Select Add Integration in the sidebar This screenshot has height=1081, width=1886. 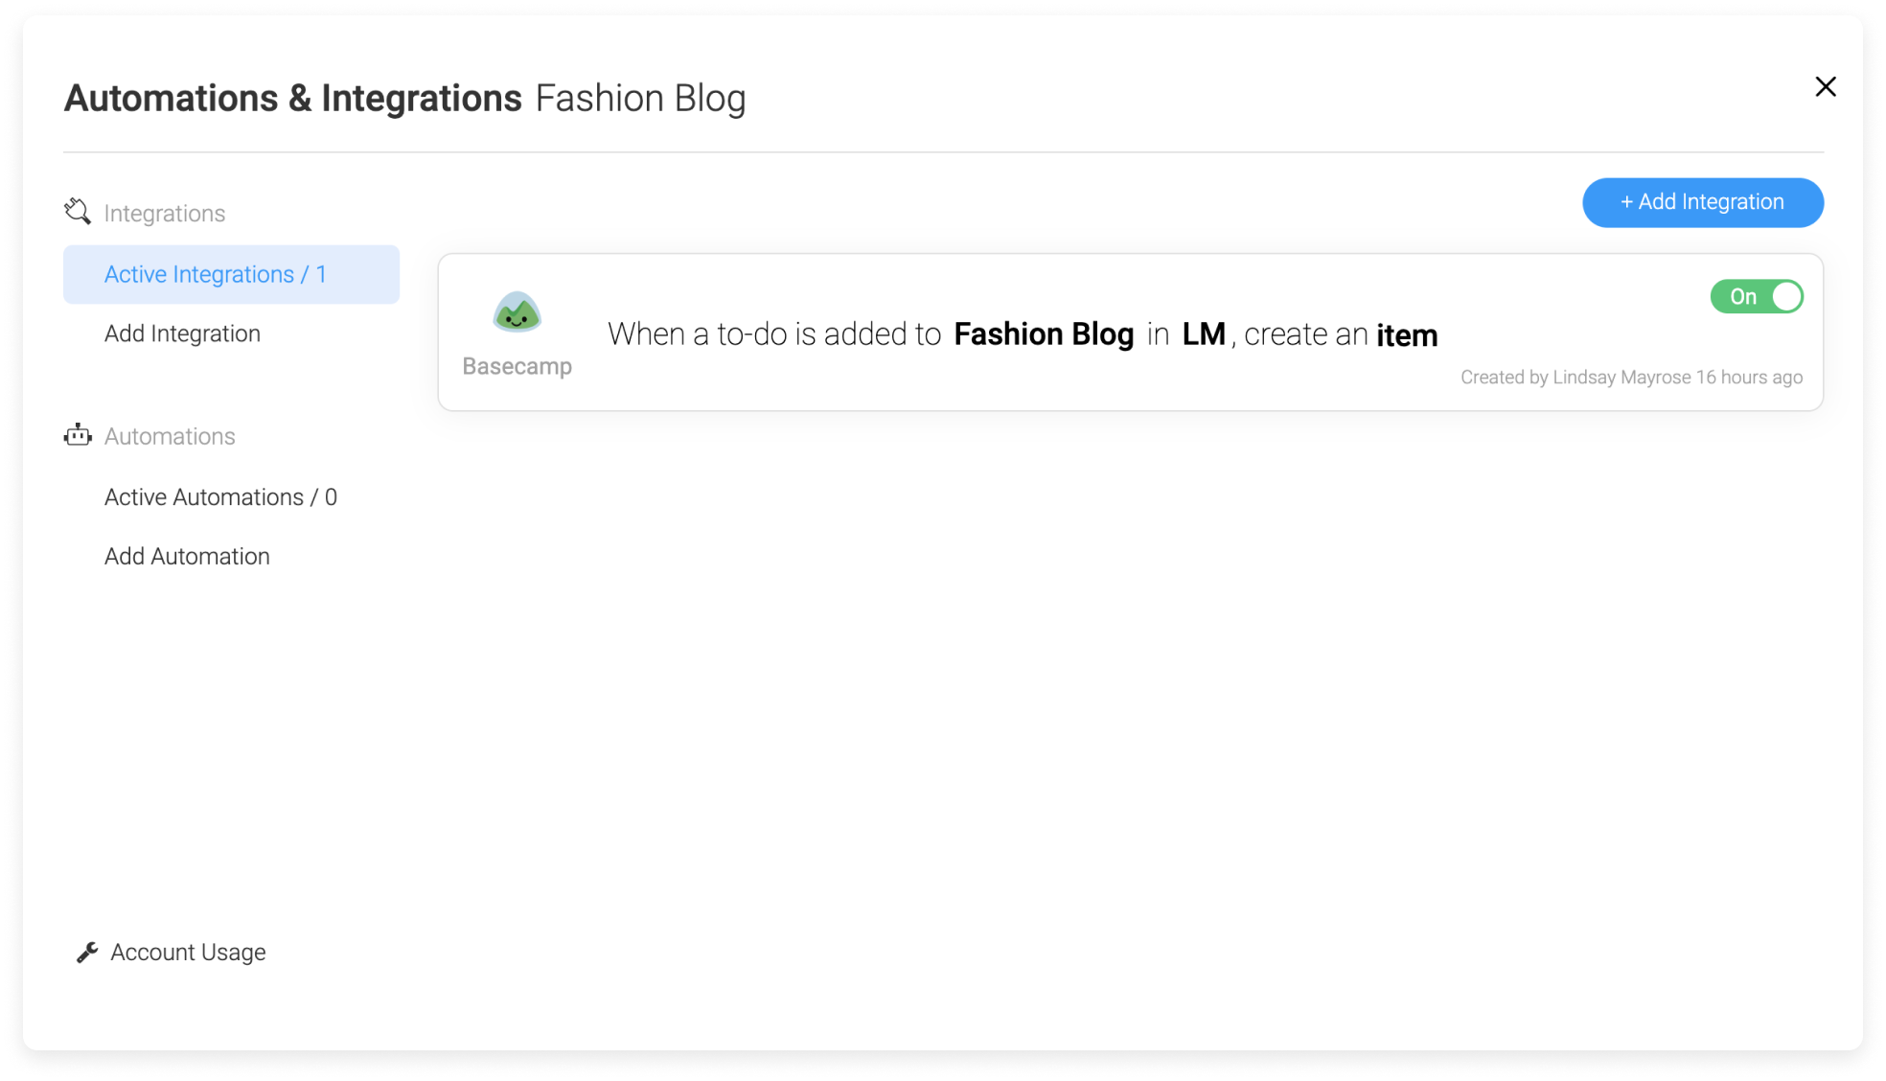pyautogui.click(x=182, y=333)
